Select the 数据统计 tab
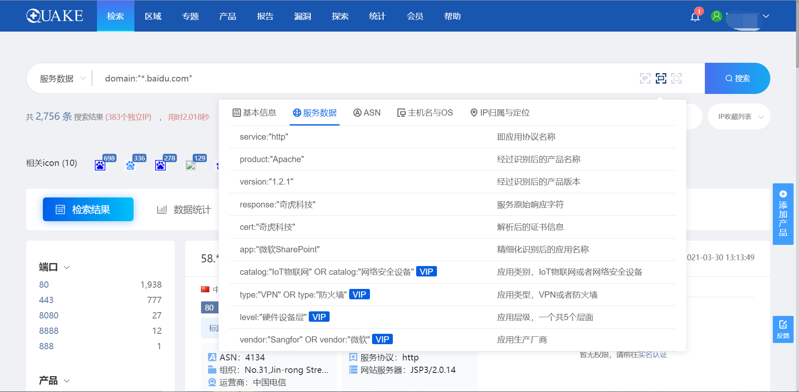The image size is (799, 392). [x=184, y=210]
